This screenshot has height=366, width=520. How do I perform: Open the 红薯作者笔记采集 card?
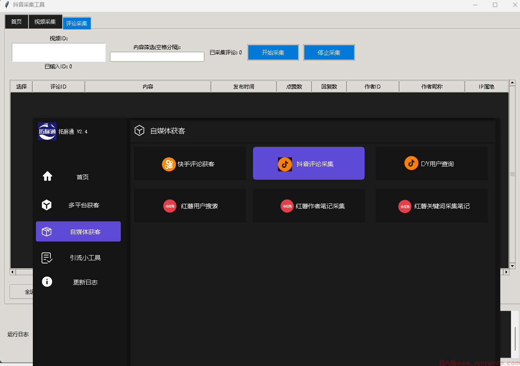tap(309, 206)
